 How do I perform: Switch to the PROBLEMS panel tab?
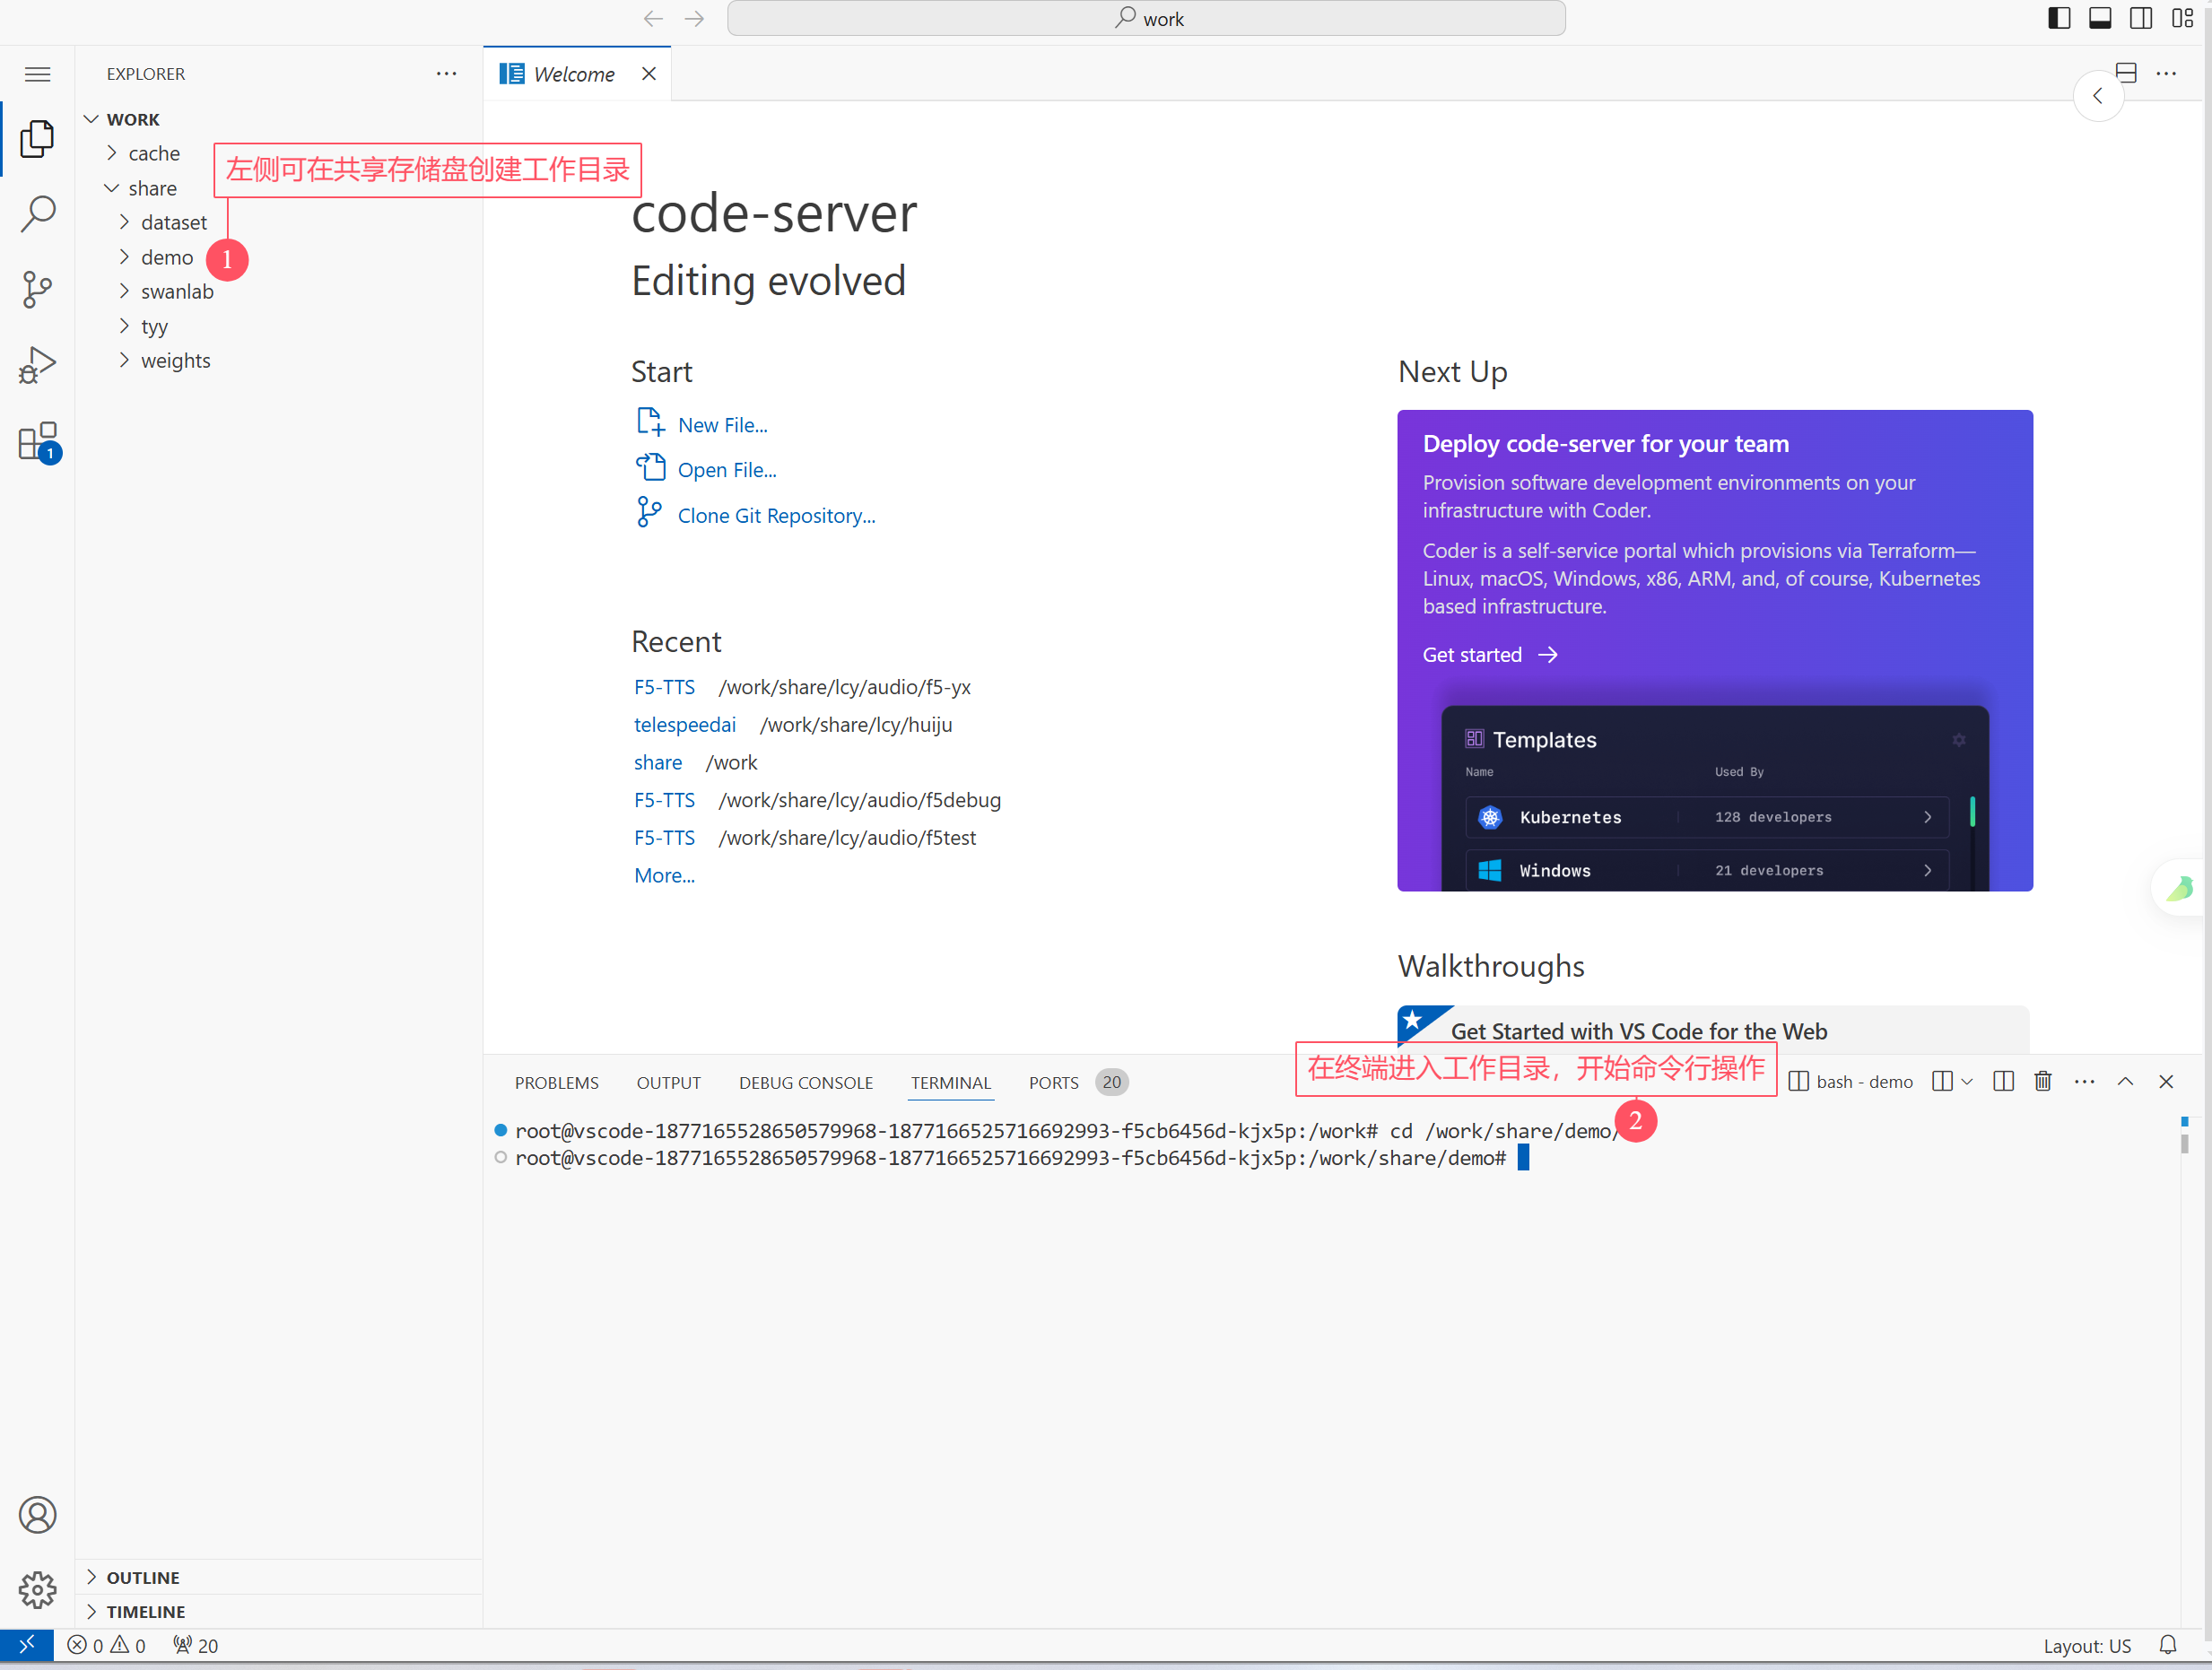(x=557, y=1082)
